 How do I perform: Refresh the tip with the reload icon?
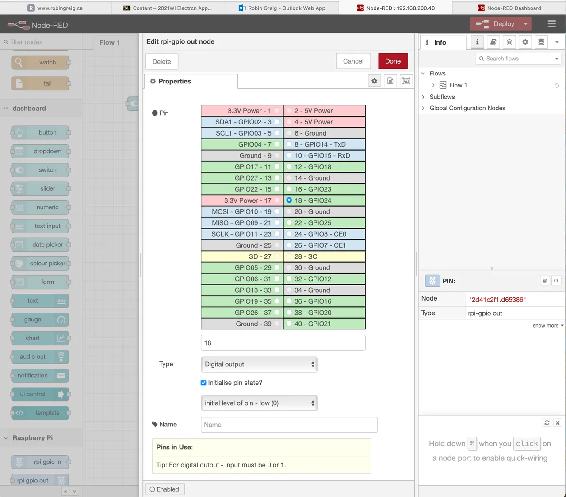pos(547,422)
